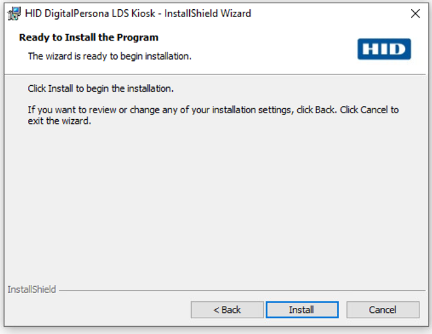Click the "Click Cancel to" phrase in the paragraph
432x334 pixels.
click(x=369, y=110)
